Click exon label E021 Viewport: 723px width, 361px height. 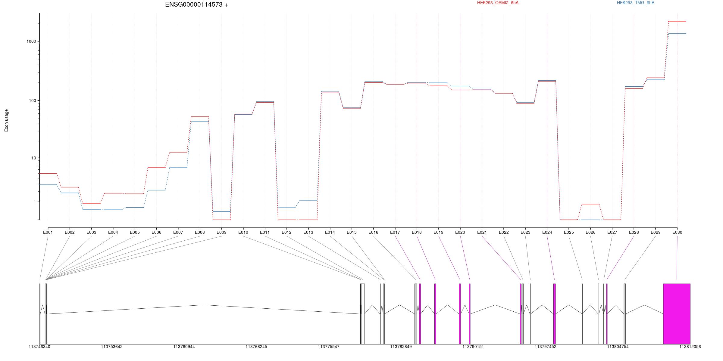pyautogui.click(x=482, y=232)
